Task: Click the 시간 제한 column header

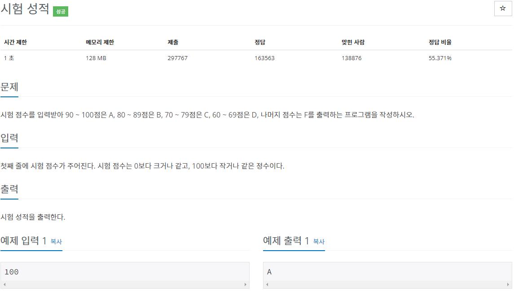Action: pos(15,42)
